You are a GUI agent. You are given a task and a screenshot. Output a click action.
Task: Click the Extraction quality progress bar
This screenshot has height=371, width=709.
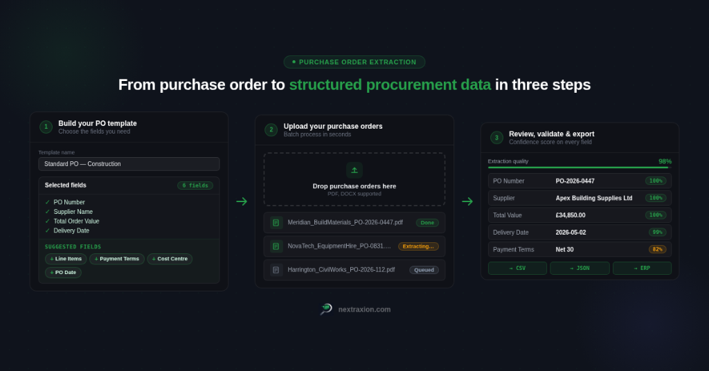tap(580, 168)
